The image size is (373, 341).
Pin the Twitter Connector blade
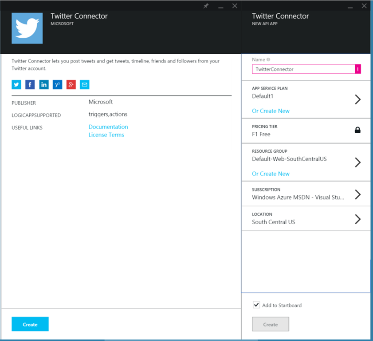pyautogui.click(x=206, y=6)
